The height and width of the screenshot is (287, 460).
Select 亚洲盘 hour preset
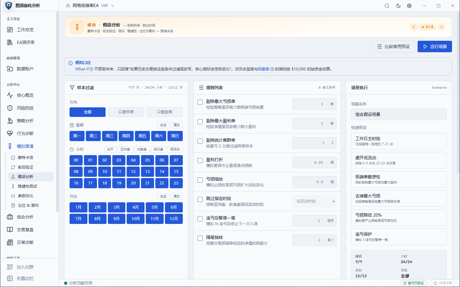pyautogui.click(x=125, y=149)
